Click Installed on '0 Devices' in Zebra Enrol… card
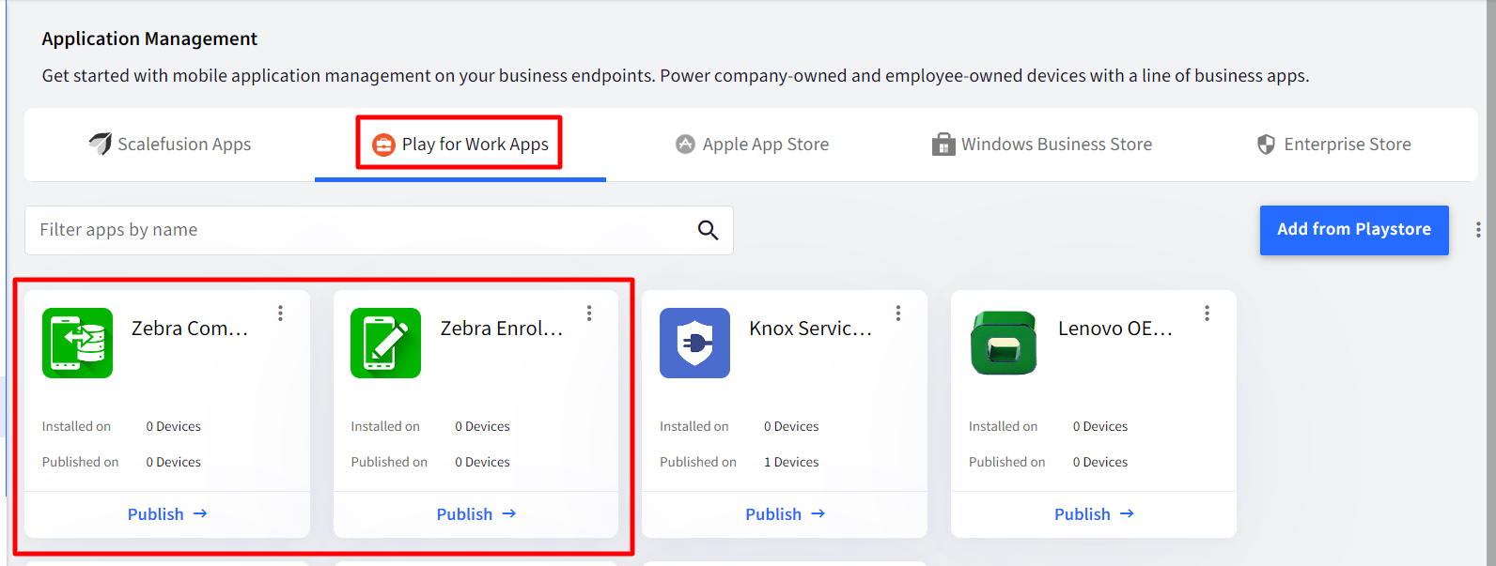This screenshot has width=1496, height=566. coord(482,426)
